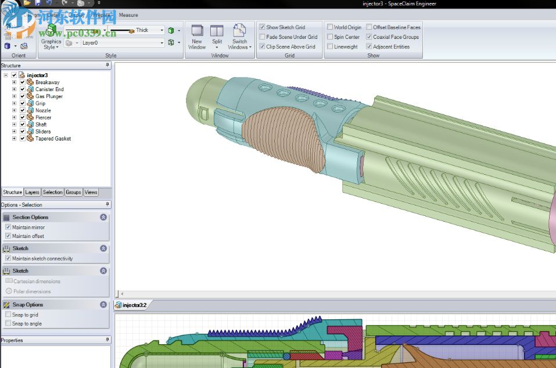This screenshot has height=368, width=556.
Task: Enable the World Origin checkbox
Action: point(330,27)
